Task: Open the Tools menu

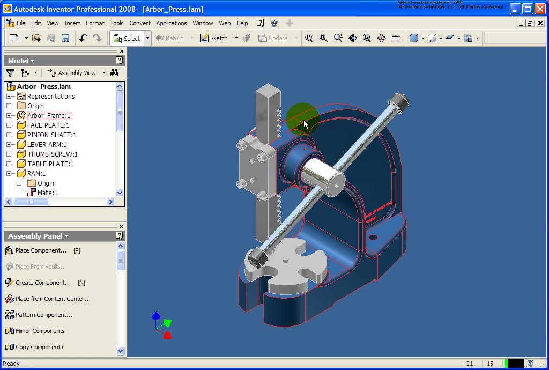Action: pos(117,23)
